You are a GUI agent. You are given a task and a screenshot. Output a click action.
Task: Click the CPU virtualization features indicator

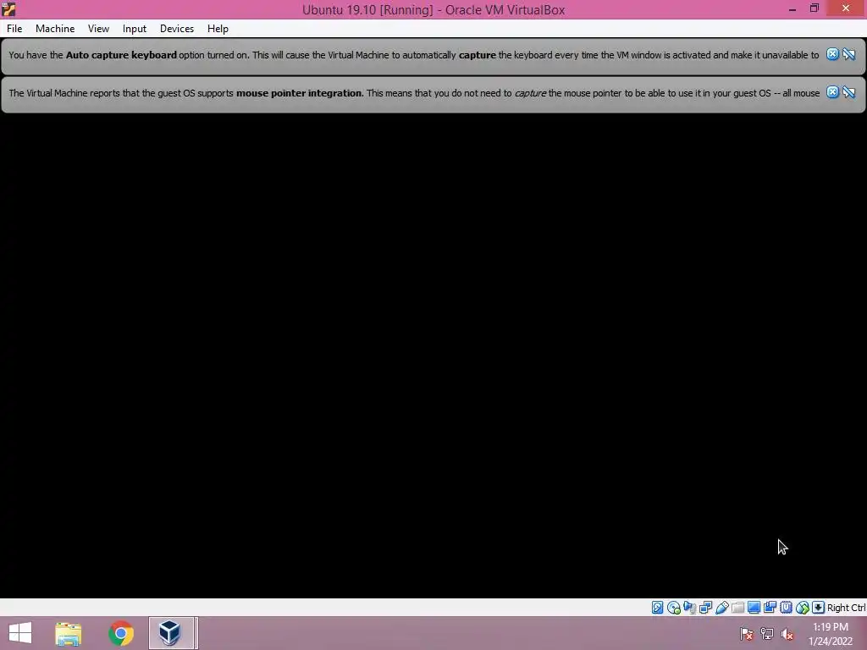(786, 608)
